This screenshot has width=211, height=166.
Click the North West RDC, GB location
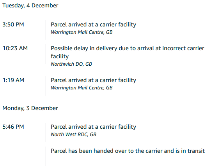[x=73, y=135]
